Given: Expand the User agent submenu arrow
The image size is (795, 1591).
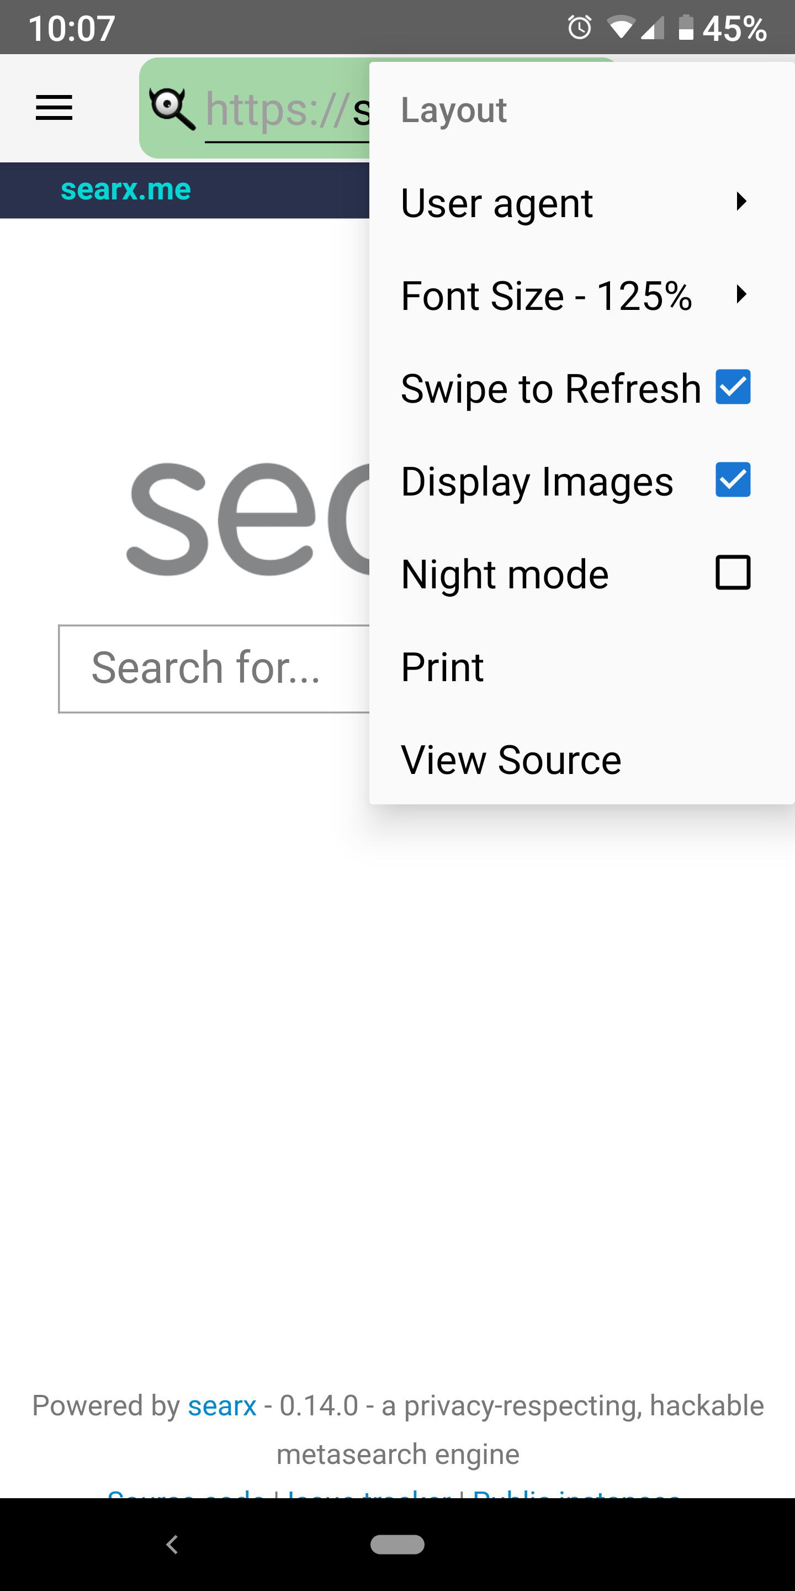Looking at the screenshot, I should tap(741, 201).
